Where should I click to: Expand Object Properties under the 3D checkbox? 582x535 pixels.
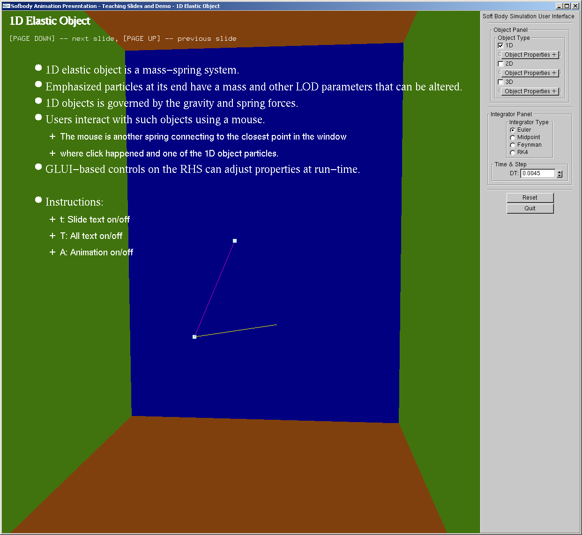[x=530, y=91]
